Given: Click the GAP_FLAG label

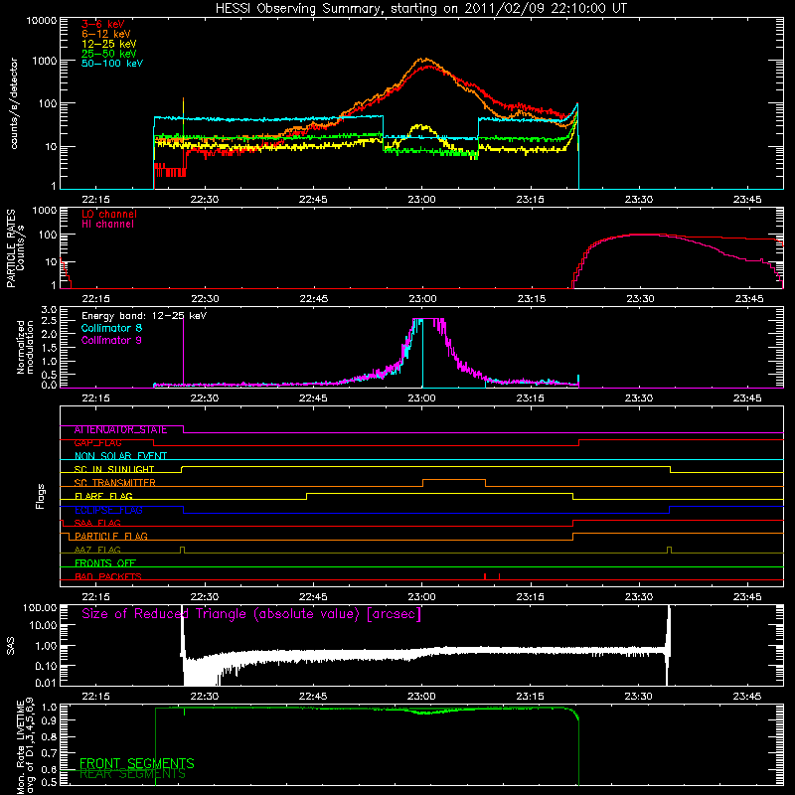Looking at the screenshot, I should pos(97,443).
